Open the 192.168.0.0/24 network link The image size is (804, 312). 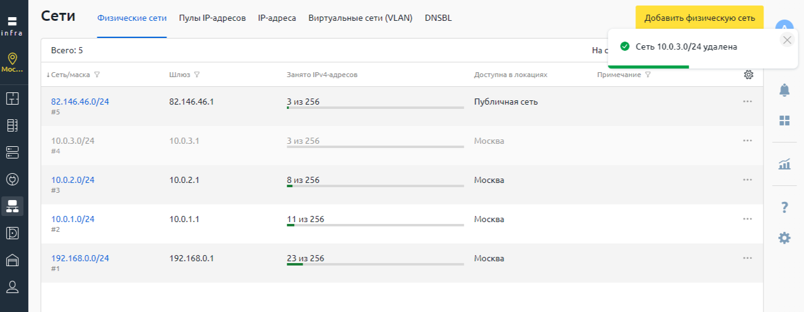point(80,258)
